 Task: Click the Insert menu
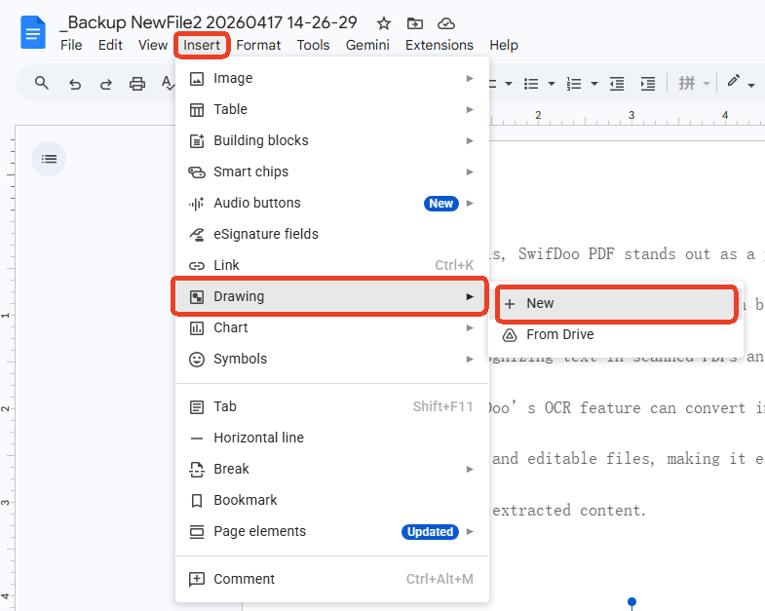click(x=202, y=46)
